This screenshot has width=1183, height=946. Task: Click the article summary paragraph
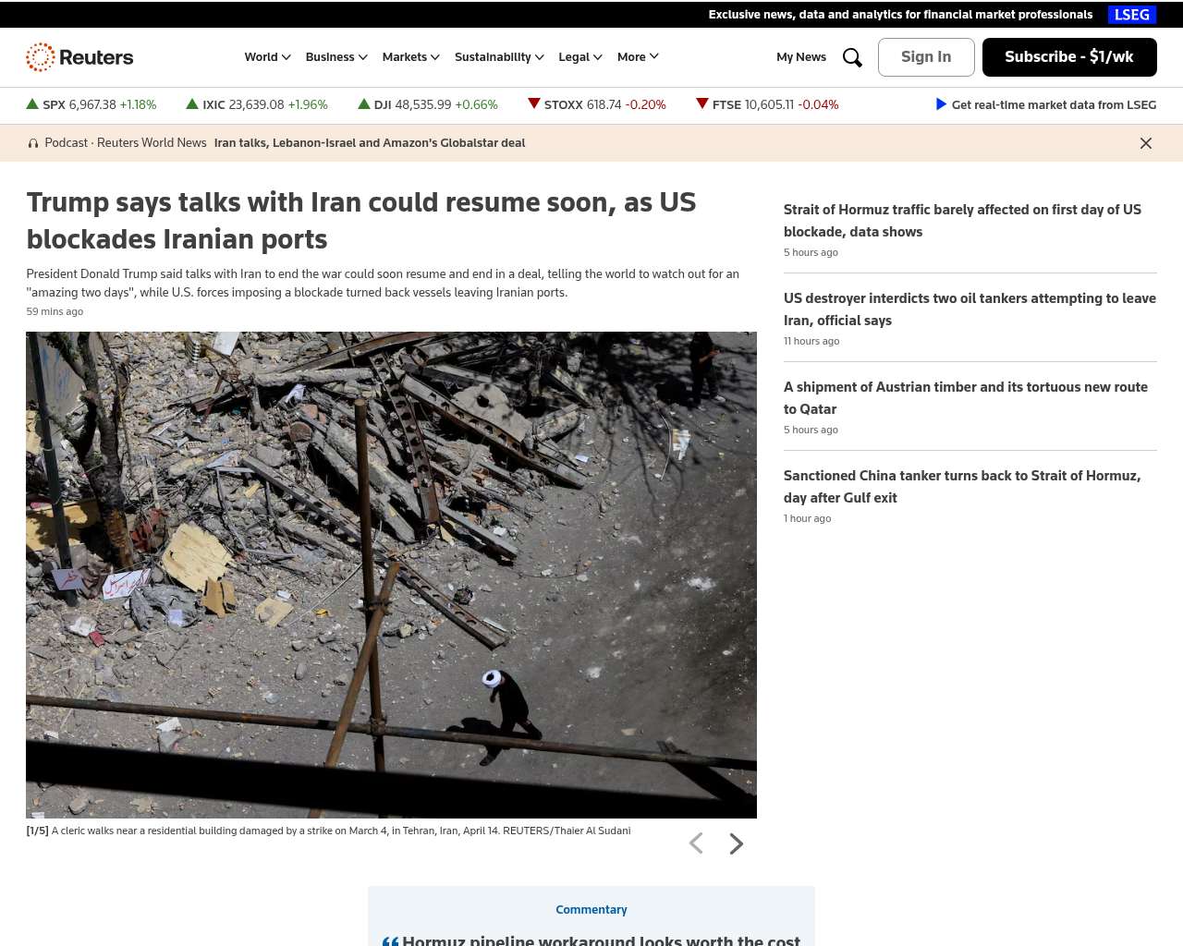383,284
